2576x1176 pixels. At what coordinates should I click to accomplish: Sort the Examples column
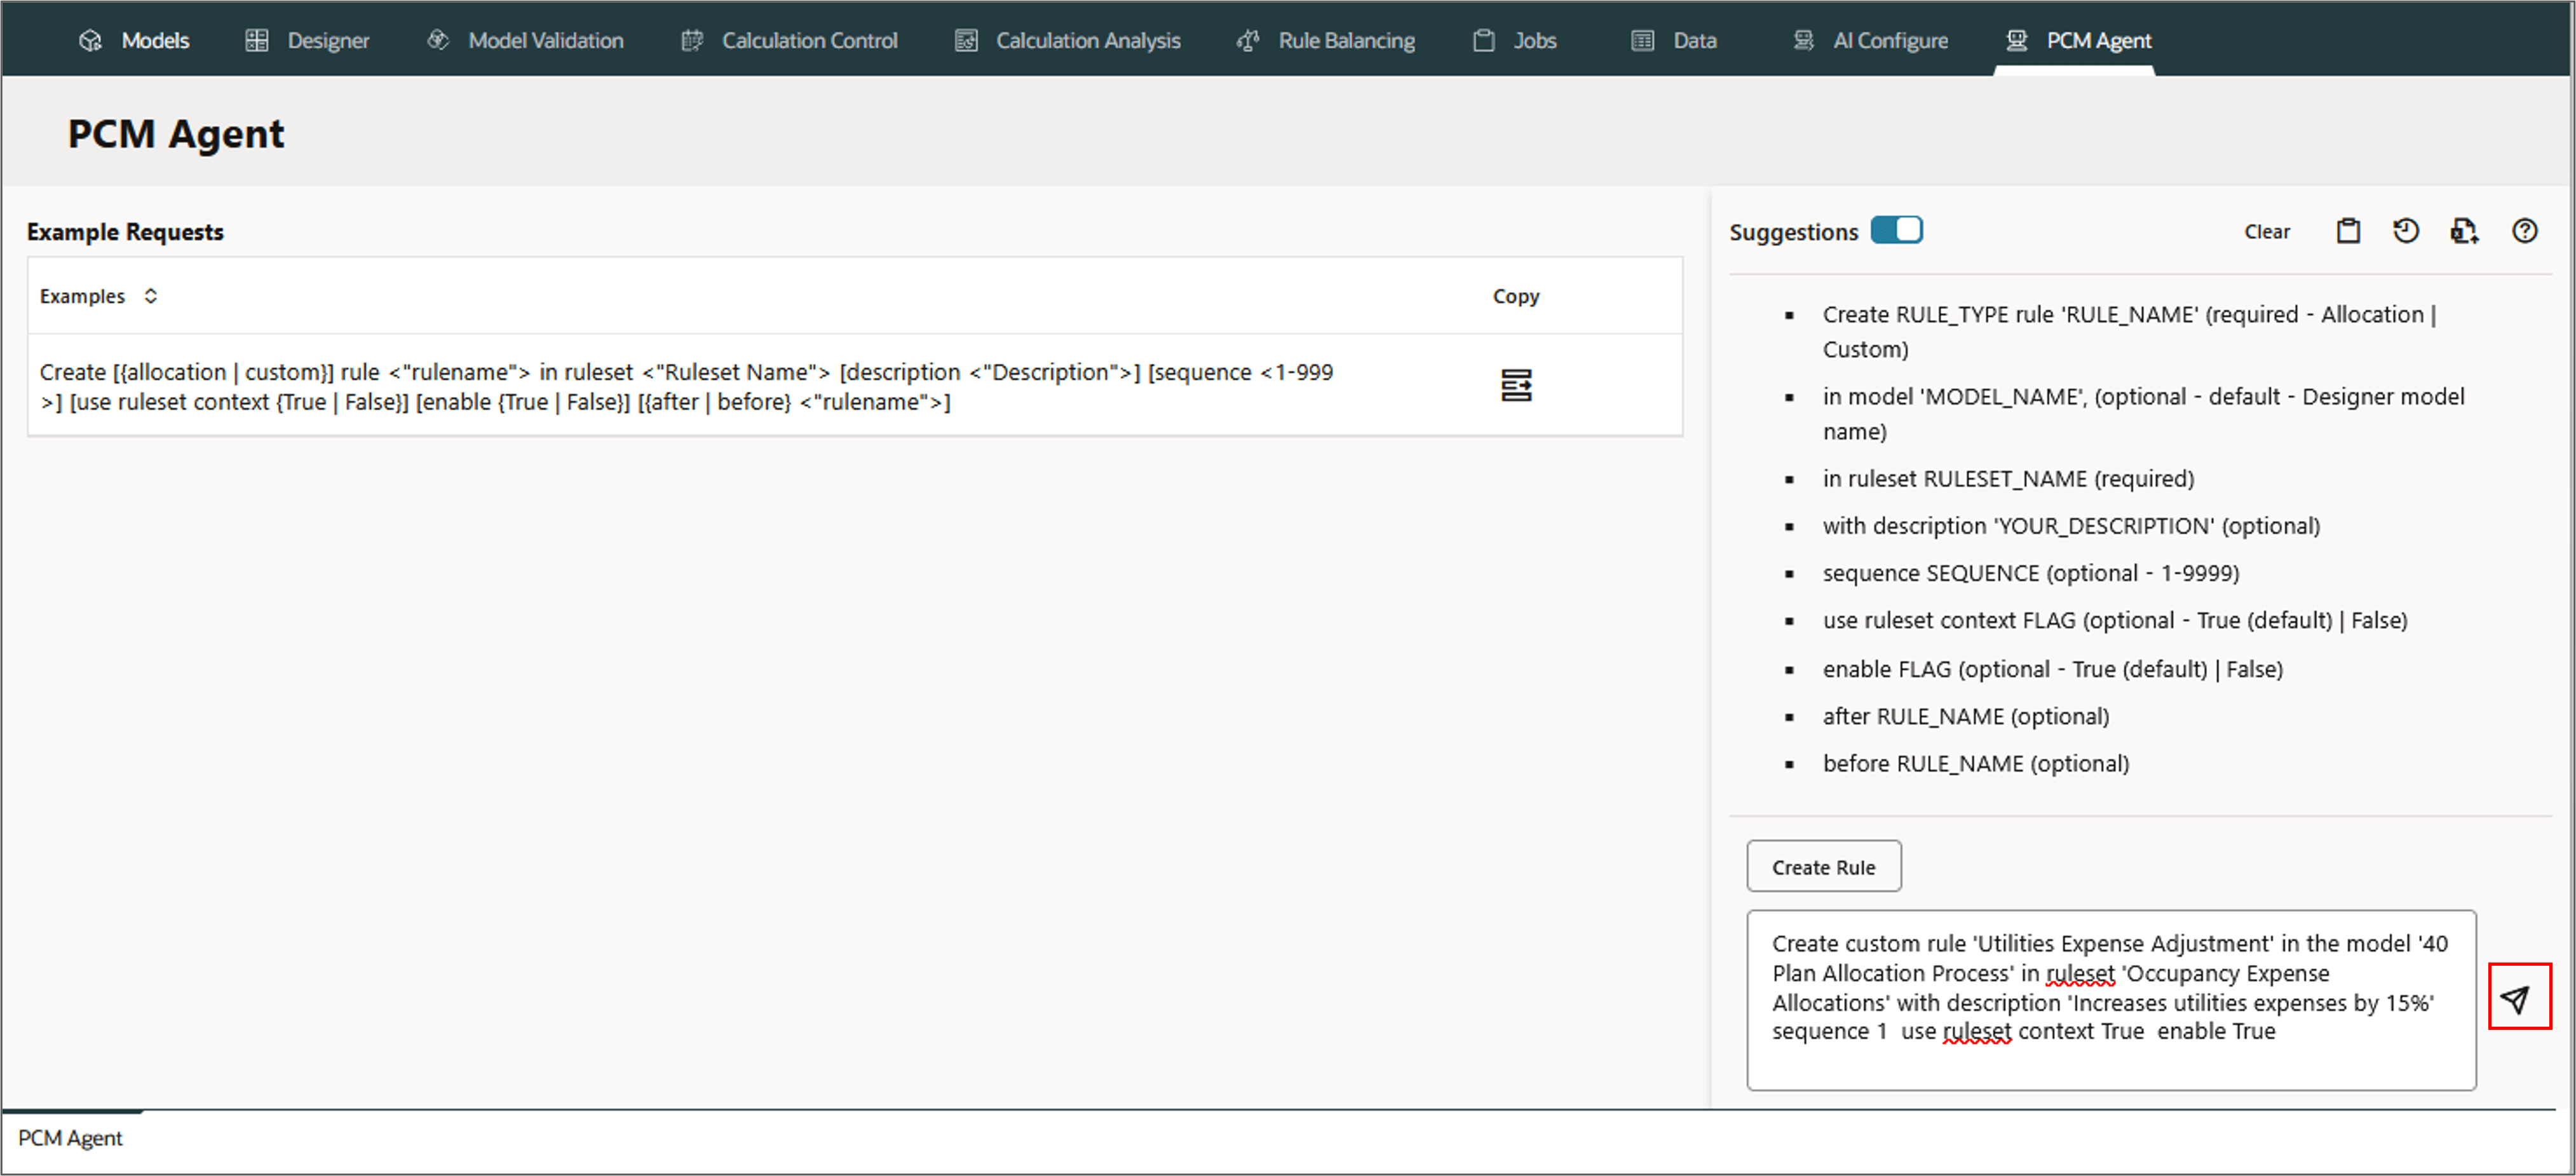tap(150, 296)
